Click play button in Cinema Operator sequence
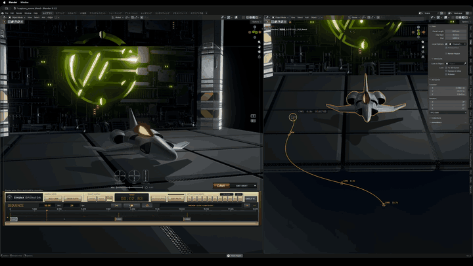The height and width of the screenshot is (266, 473). click(x=131, y=206)
